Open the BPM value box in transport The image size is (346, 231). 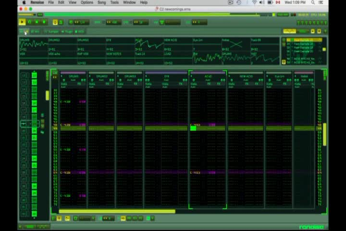point(113,22)
